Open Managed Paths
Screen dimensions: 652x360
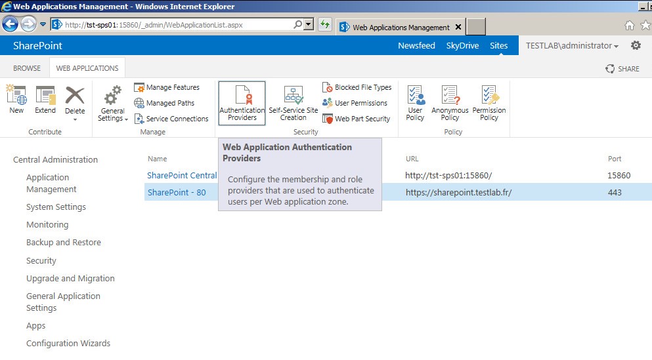click(x=164, y=103)
